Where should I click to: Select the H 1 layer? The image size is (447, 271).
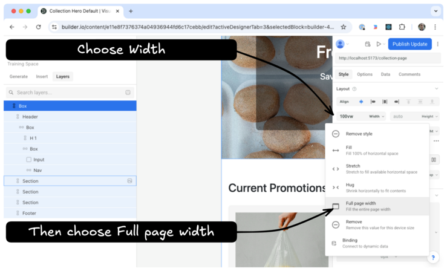pos(70,138)
